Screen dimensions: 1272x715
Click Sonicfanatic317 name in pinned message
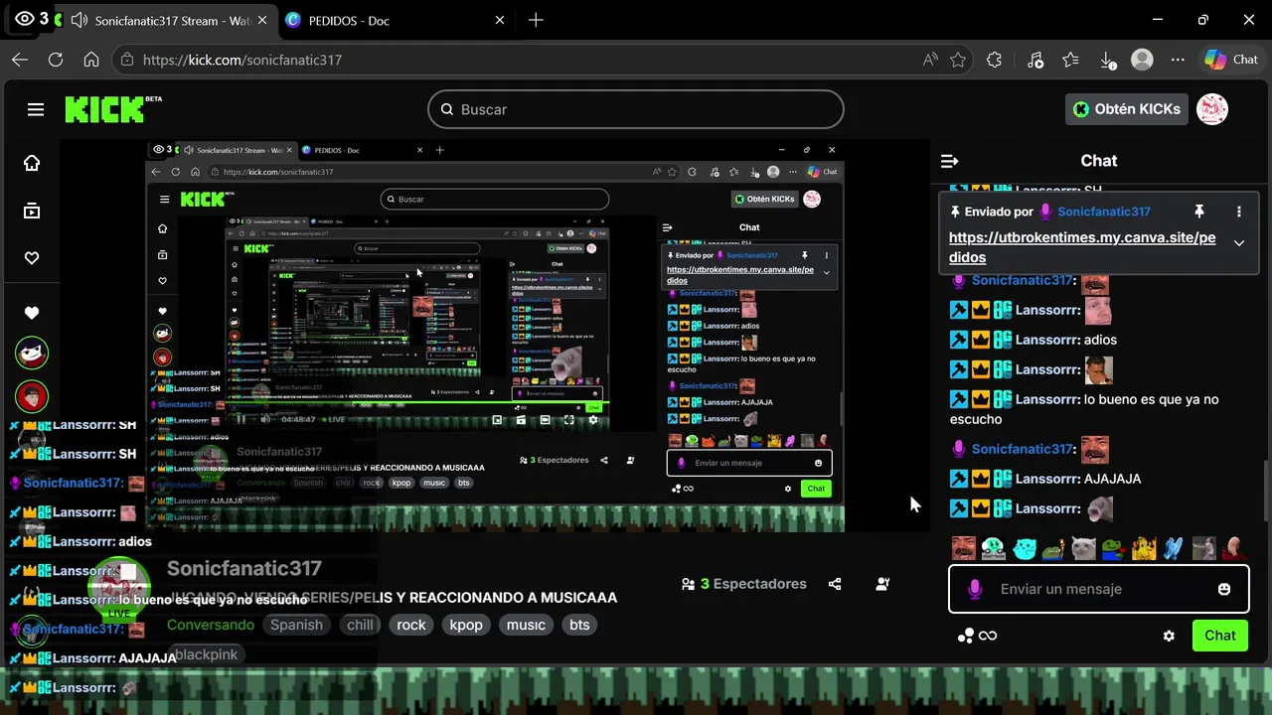pyautogui.click(x=1104, y=212)
